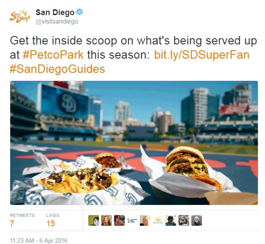Open the @visitsandiego handle
265x244 pixels.
[57, 21]
